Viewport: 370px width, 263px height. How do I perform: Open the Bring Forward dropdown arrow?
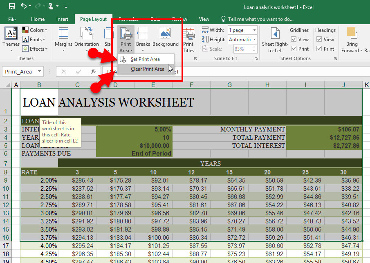pyautogui.click(x=361, y=51)
